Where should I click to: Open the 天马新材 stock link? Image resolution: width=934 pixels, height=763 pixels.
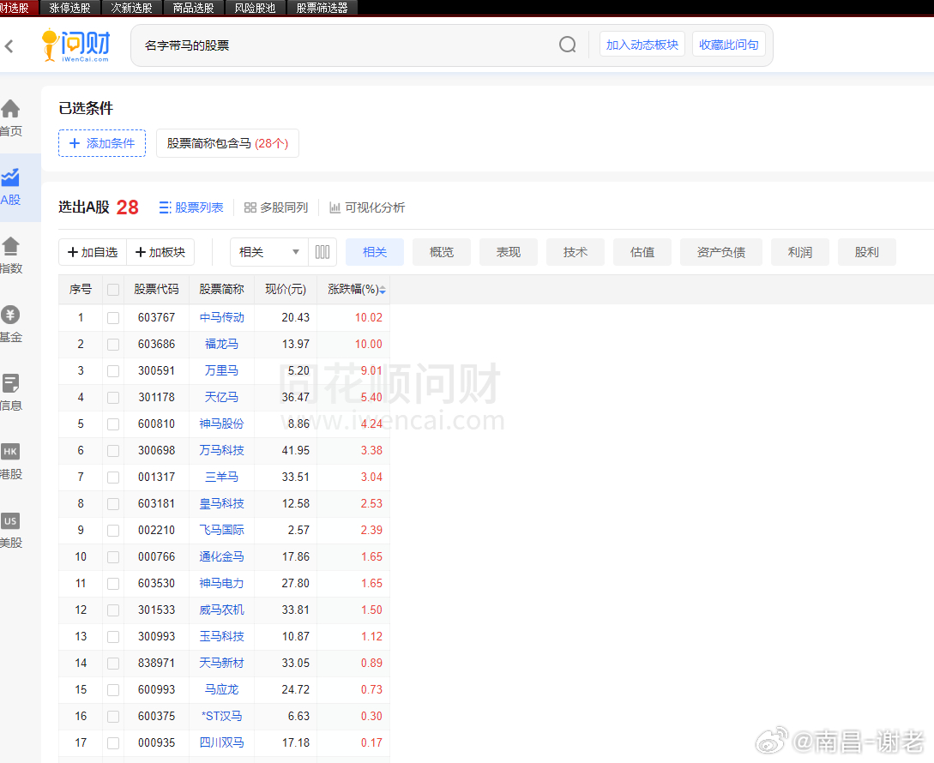pos(221,663)
